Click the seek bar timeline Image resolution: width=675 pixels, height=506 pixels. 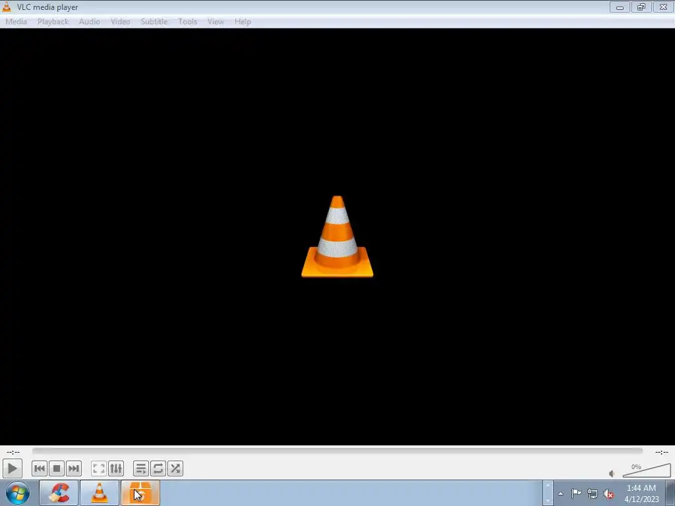337,451
